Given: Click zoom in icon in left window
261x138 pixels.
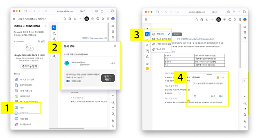Looking at the screenshot, I should coord(113,121).
